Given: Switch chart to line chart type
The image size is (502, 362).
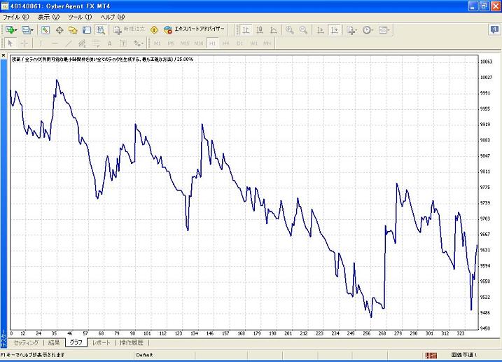Looking at the screenshot, I should (274, 30).
